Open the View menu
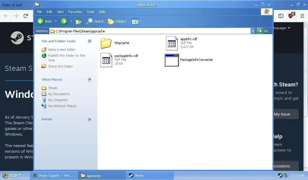 click(60, 12)
